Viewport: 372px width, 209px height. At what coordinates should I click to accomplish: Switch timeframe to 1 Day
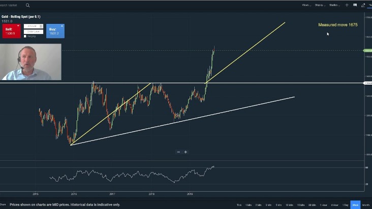[x=346, y=205]
